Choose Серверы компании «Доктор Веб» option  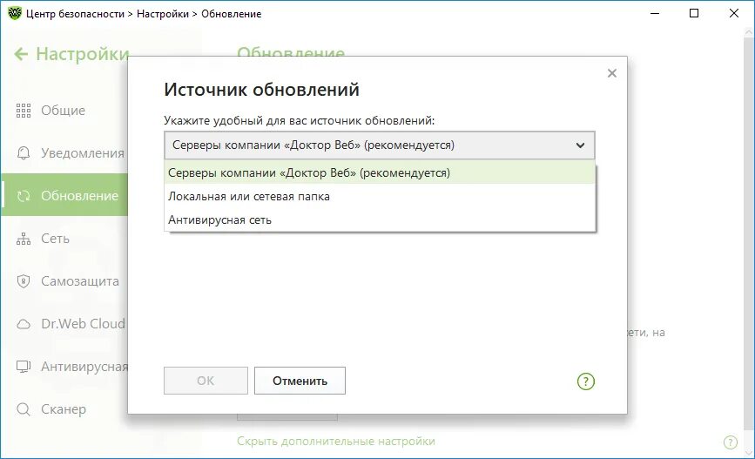click(x=380, y=173)
